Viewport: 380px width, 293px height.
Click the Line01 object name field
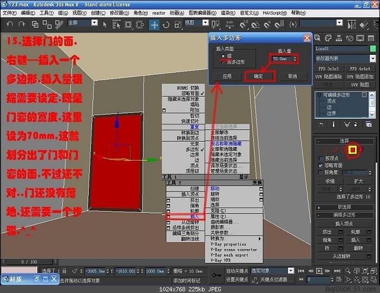[341, 49]
